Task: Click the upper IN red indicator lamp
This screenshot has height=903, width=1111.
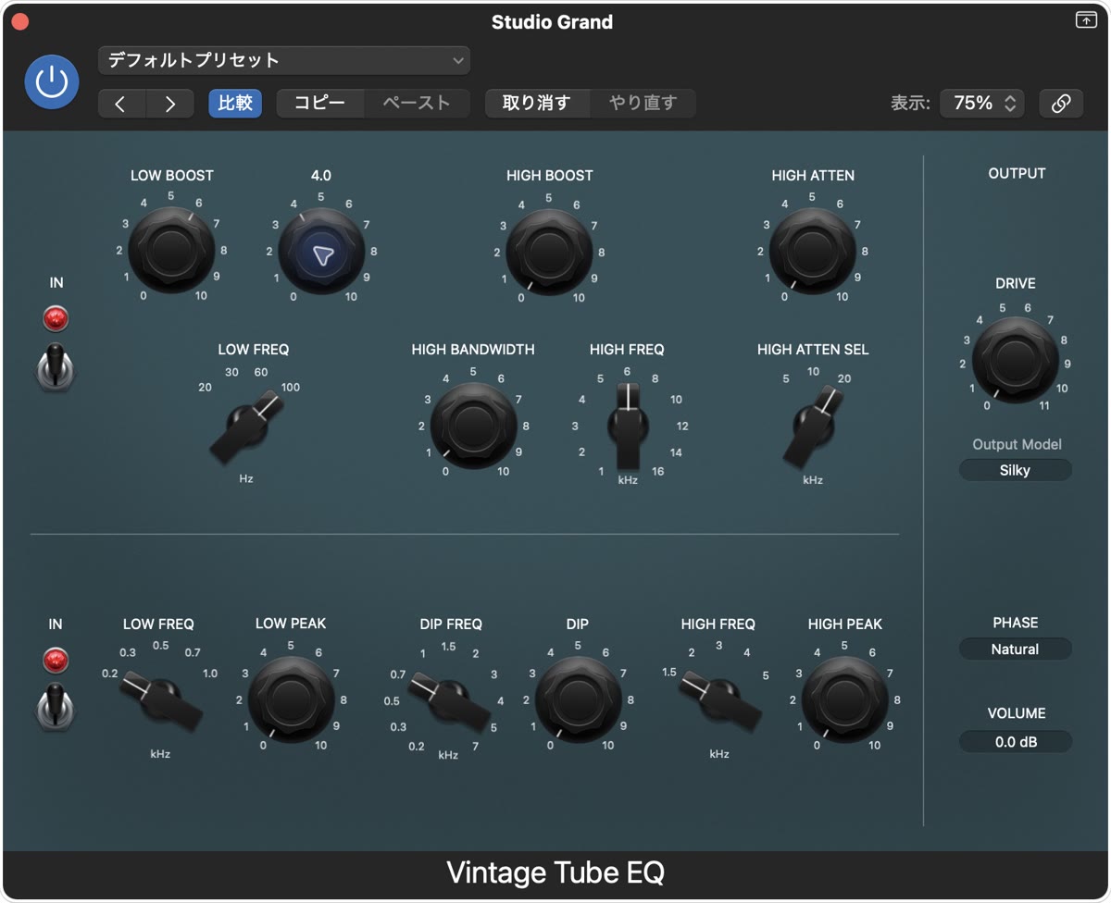Action: tap(56, 320)
